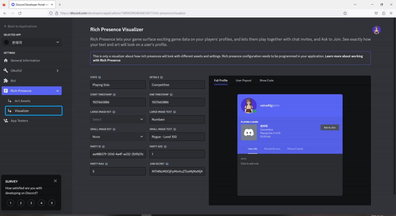Click the Bot puzzle piece icon

(6, 81)
